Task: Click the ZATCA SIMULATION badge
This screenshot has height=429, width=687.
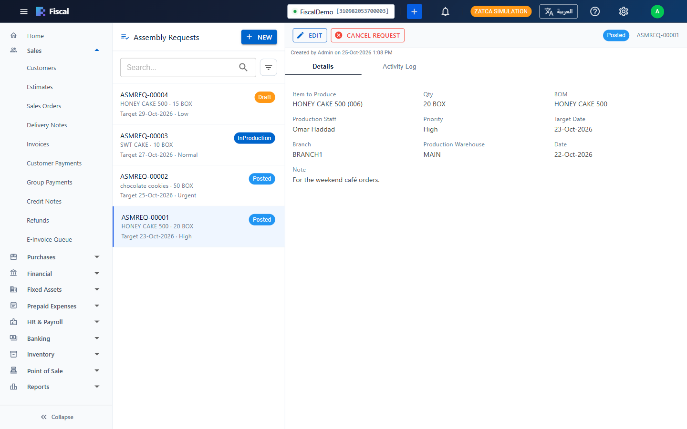Action: tap(501, 11)
